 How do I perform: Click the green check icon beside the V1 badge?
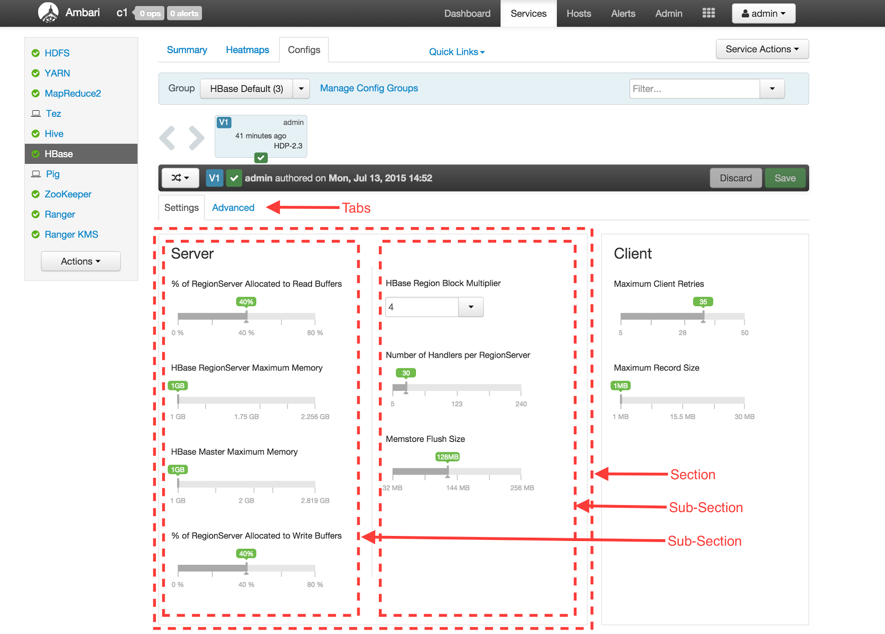pyautogui.click(x=234, y=178)
